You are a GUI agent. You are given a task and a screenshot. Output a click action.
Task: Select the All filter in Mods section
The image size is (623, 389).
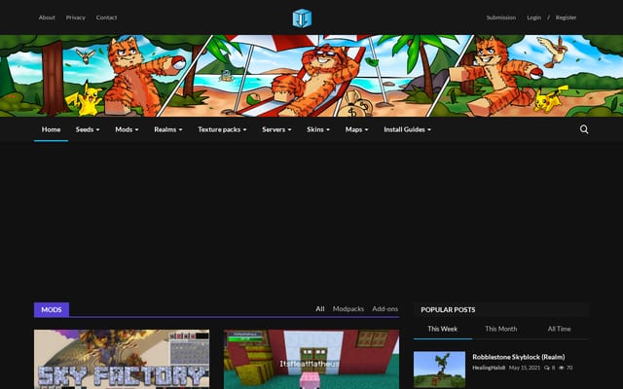(320, 309)
